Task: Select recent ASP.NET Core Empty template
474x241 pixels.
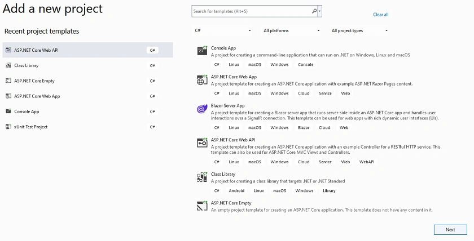Action: [87, 81]
